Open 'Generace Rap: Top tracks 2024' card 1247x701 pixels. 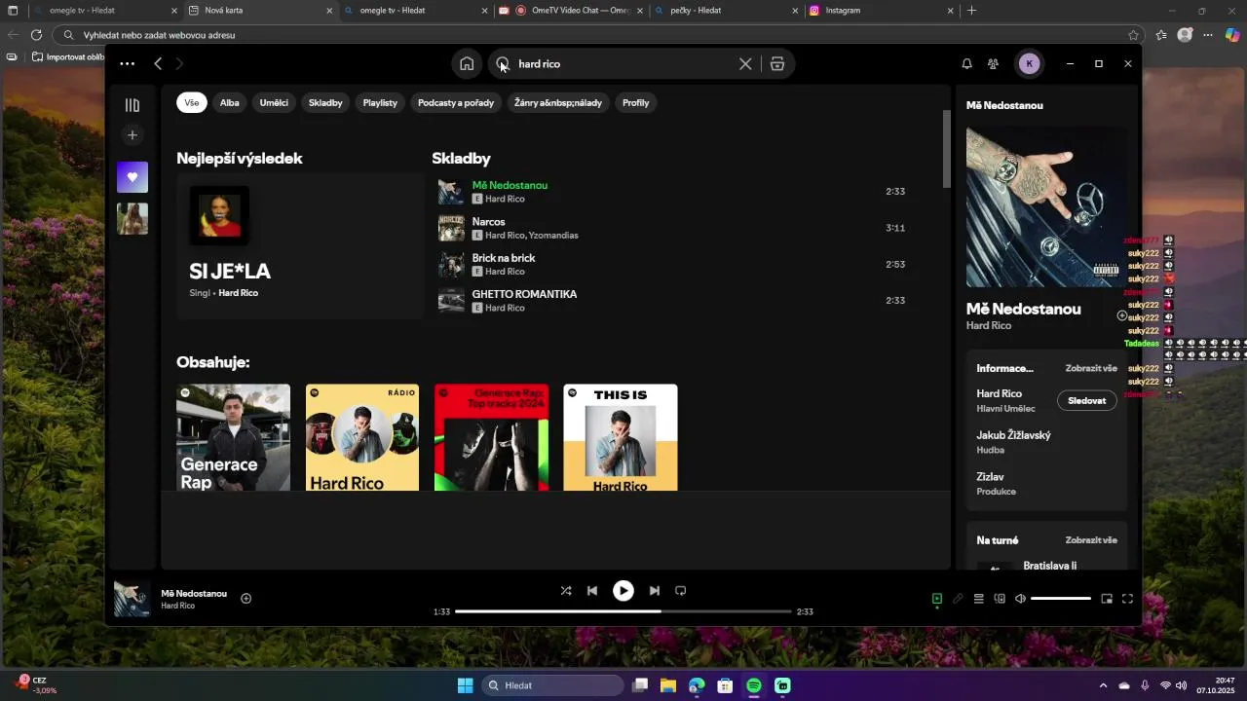click(491, 437)
